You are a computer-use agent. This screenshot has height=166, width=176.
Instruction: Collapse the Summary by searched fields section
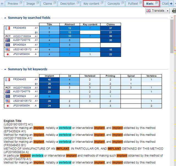pyautogui.click(x=5, y=18)
